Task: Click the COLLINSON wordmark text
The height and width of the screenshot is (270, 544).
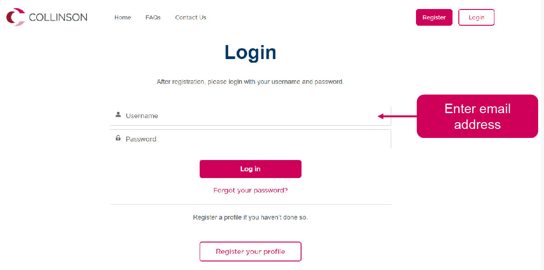Action: click(58, 18)
